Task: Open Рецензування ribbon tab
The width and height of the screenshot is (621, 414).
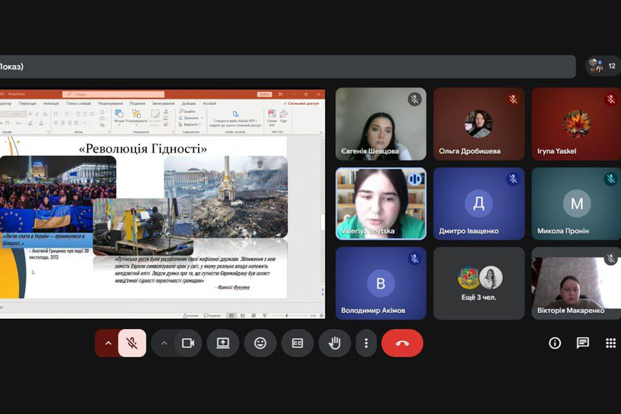Action: [110, 103]
